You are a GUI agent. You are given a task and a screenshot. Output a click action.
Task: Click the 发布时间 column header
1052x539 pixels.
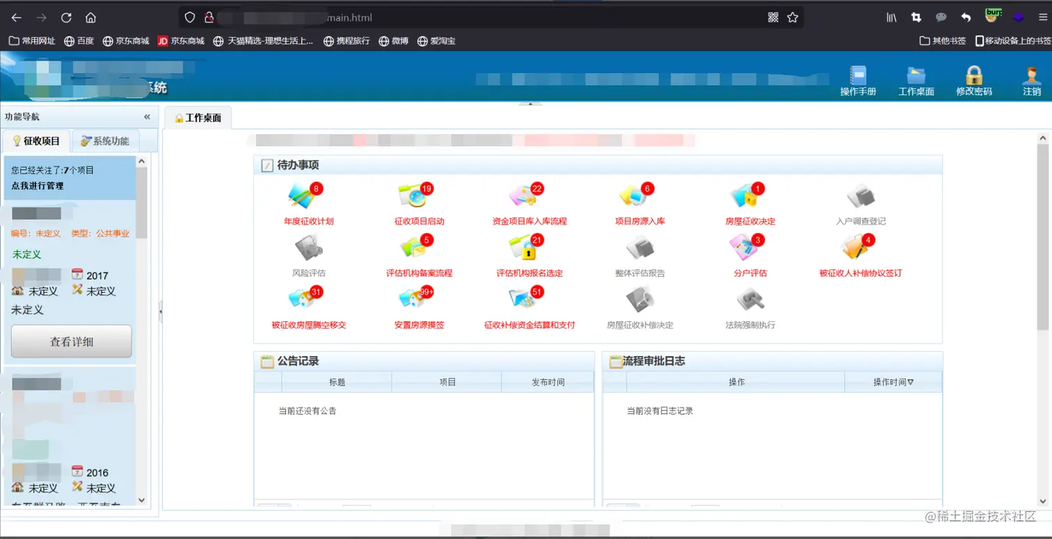(548, 382)
